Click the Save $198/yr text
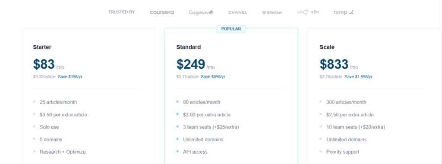Viewport: 442px width, 164px height. pos(70,76)
